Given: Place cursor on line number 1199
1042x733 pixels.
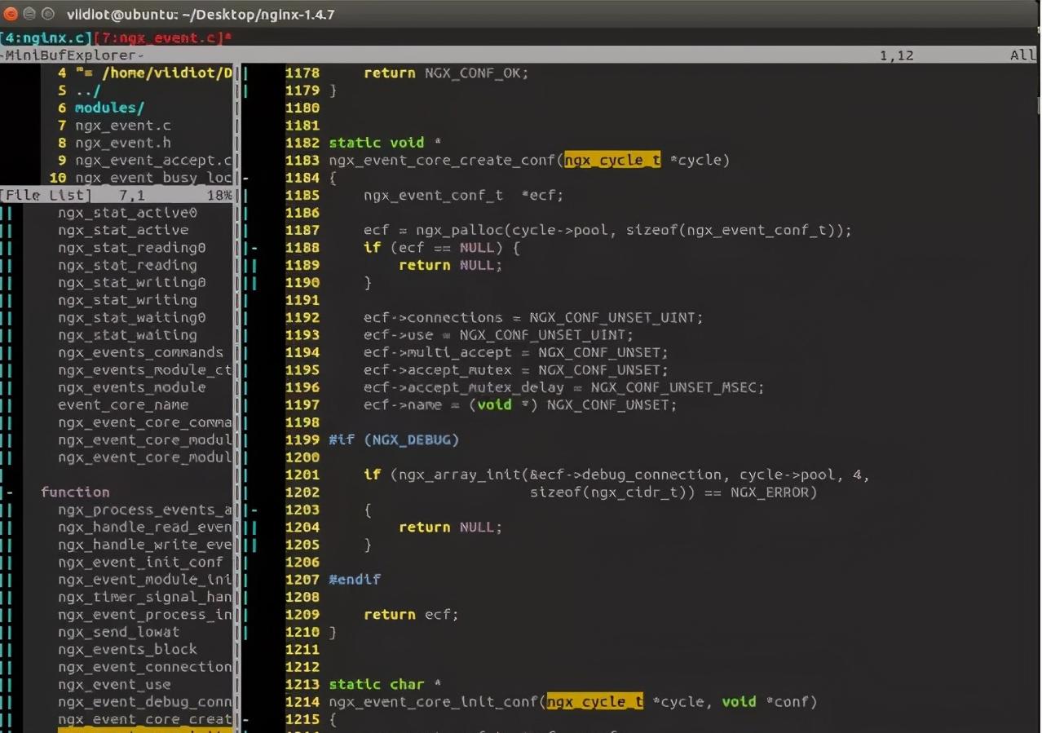Looking at the screenshot, I should [x=302, y=440].
